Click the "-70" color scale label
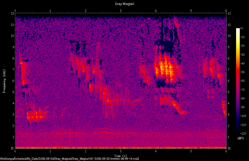This screenshot has height=161, width=249. pos(242,90)
